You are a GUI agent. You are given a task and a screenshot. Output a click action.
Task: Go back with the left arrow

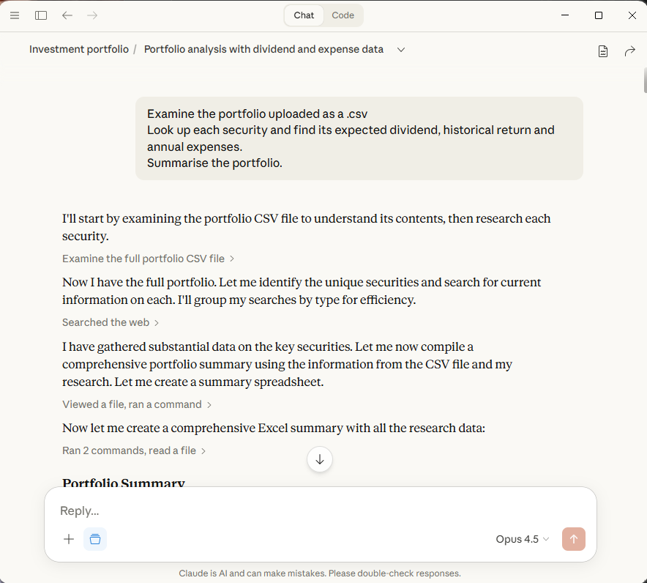[x=67, y=15]
